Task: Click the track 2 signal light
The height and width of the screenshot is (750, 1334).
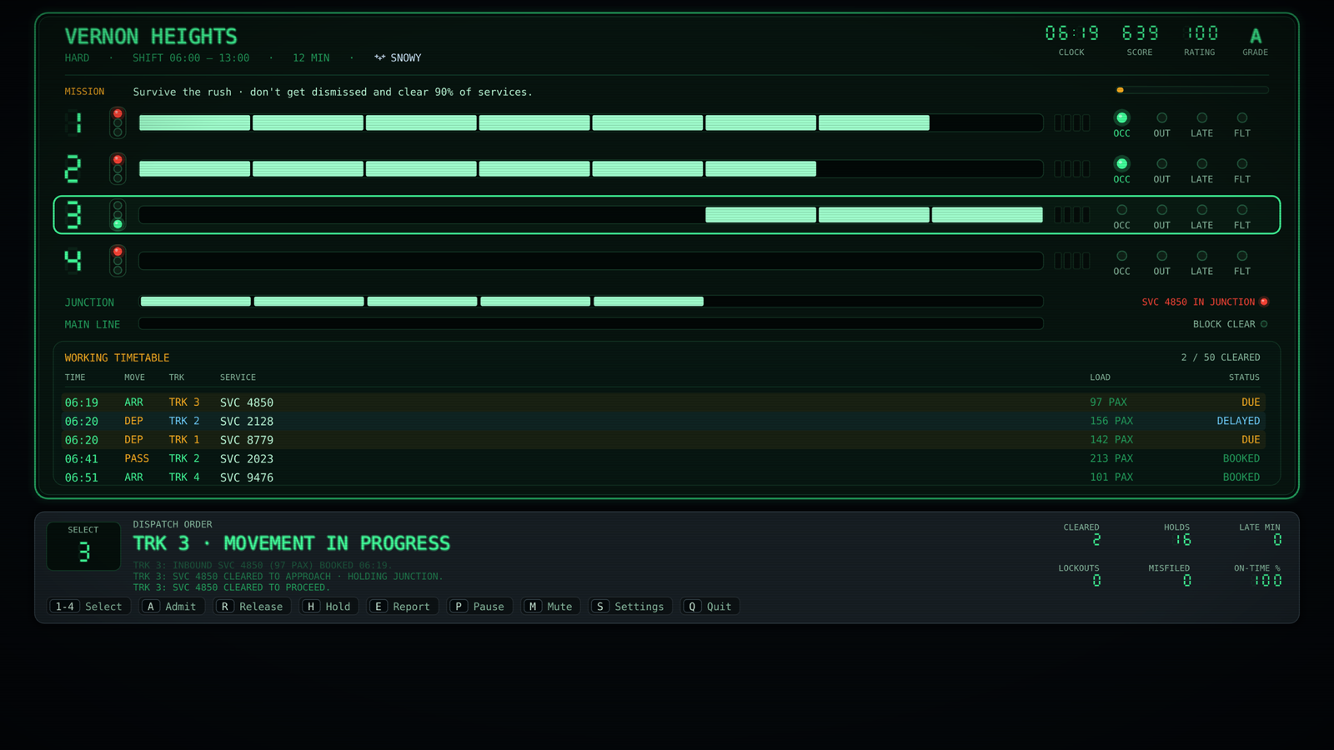Action: click(118, 168)
